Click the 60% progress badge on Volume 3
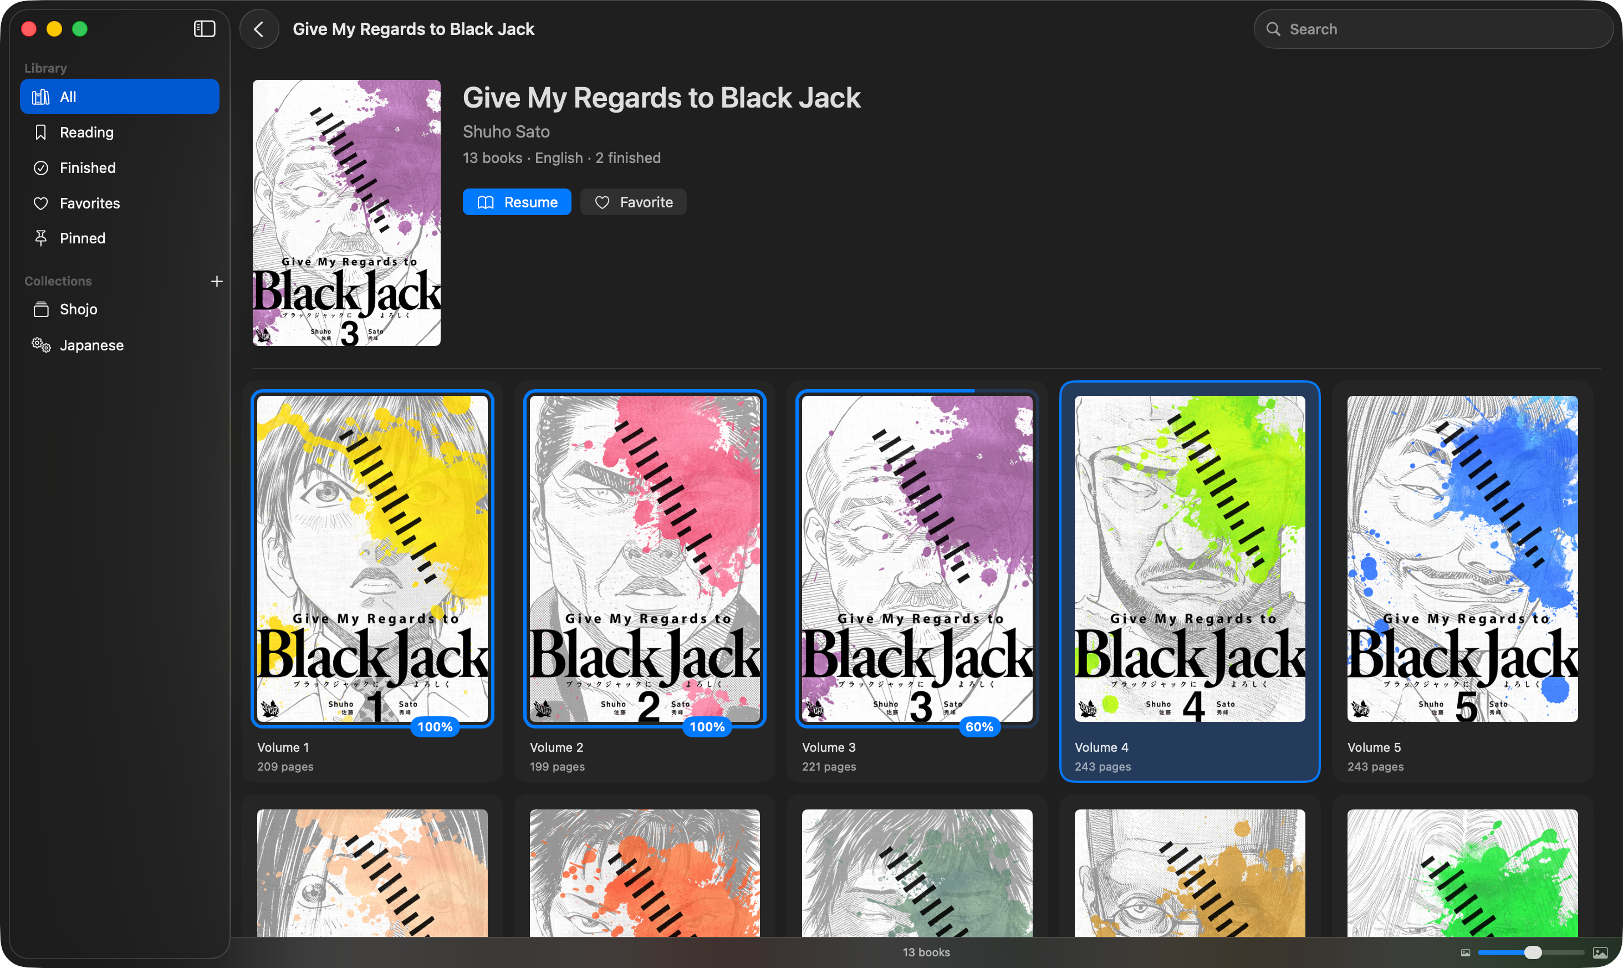 tap(979, 727)
